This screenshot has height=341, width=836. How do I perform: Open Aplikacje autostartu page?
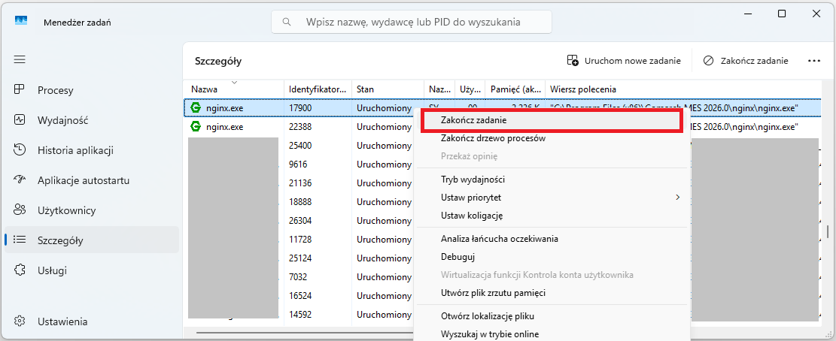pos(92,180)
